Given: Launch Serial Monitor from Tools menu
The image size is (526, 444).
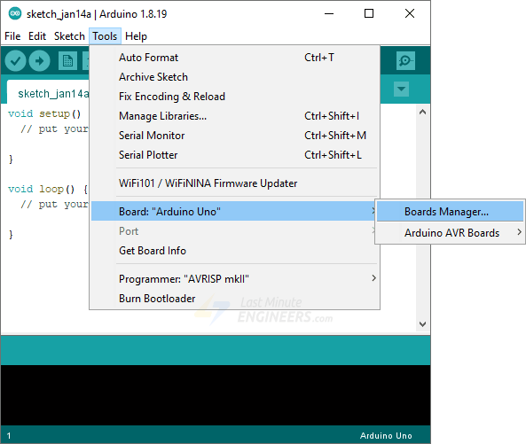Looking at the screenshot, I should [x=235, y=136].
